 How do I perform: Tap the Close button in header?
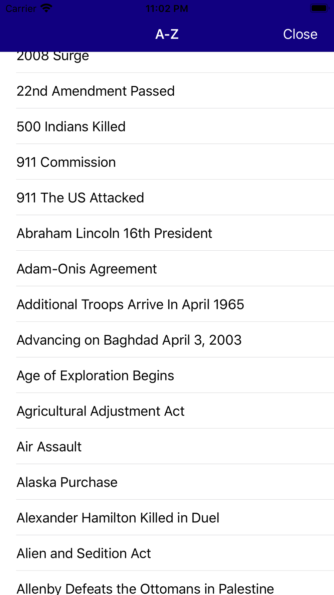(300, 34)
